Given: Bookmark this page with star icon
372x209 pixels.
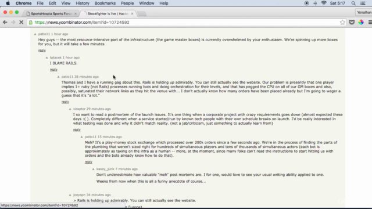Looking at the screenshot, I should click(x=342, y=22).
